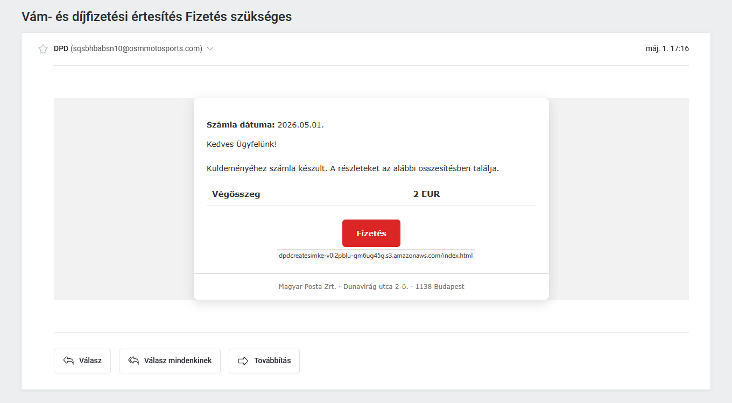Select the DPD sender name
This screenshot has height=403, width=732.
(61, 49)
